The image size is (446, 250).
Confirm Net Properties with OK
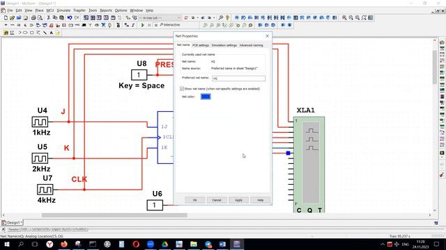tap(195, 200)
